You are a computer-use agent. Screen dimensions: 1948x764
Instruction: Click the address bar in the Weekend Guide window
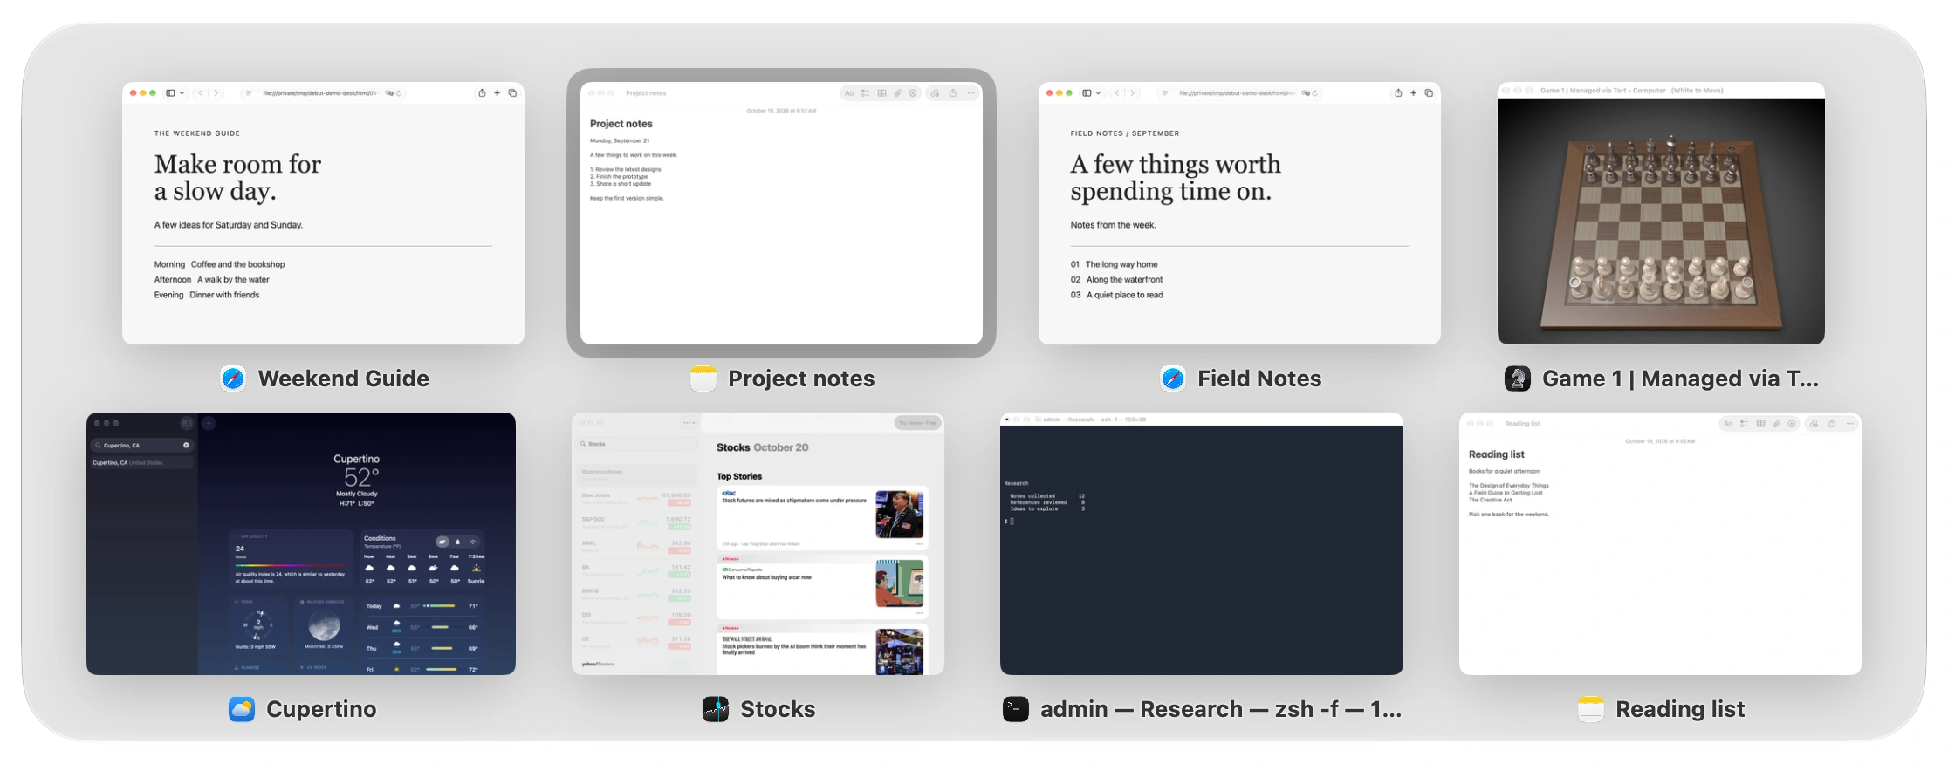tap(324, 93)
